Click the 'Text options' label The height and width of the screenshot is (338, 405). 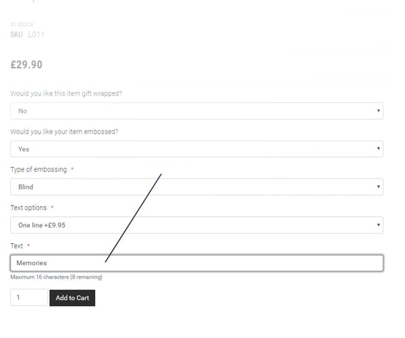click(x=28, y=208)
